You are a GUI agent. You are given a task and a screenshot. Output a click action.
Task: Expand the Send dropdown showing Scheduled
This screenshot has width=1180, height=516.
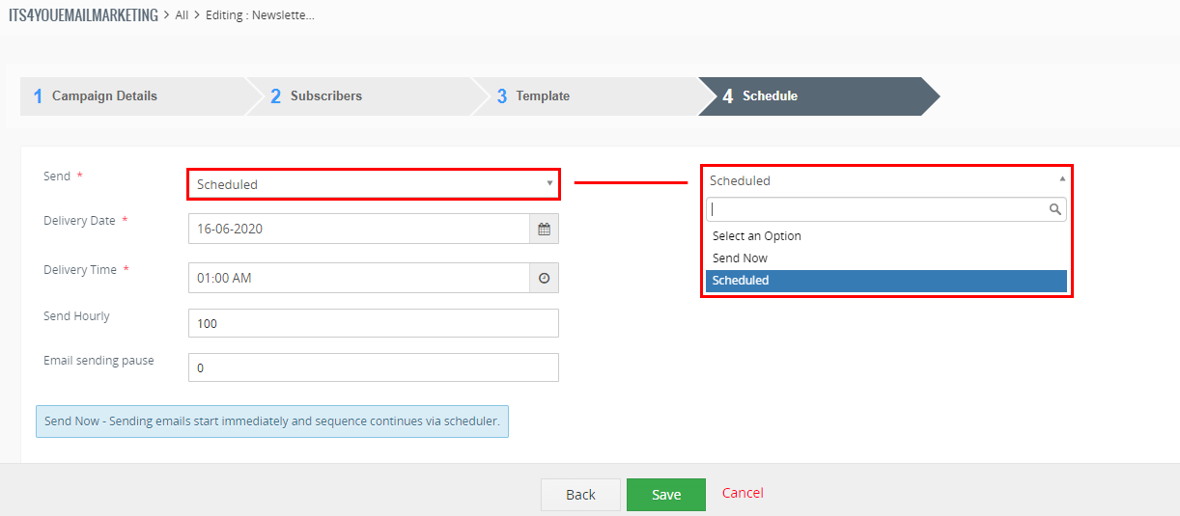[x=373, y=184]
